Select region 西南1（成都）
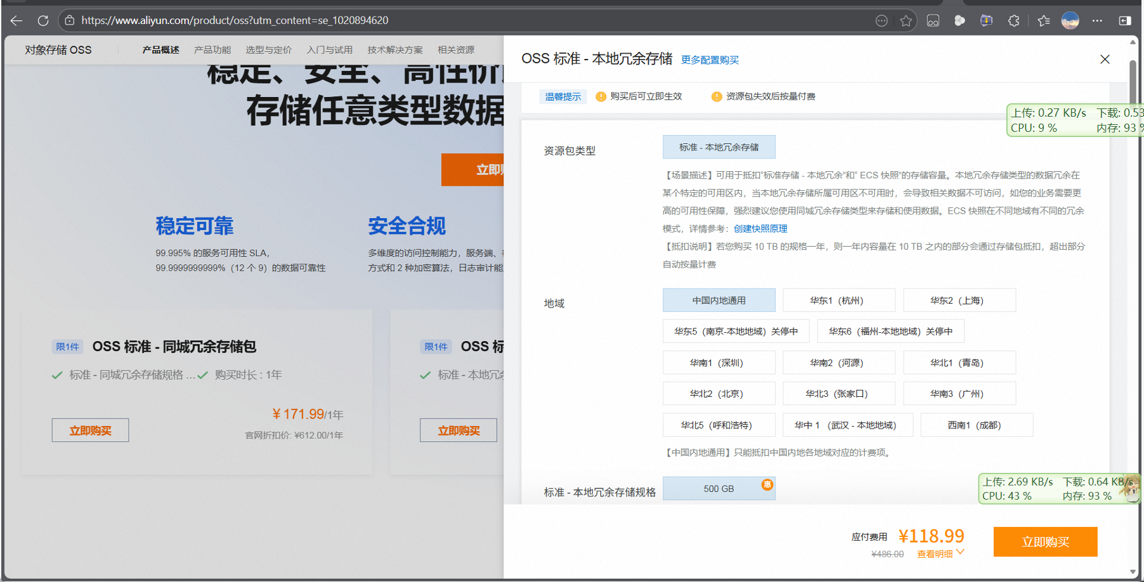 pyautogui.click(x=977, y=425)
